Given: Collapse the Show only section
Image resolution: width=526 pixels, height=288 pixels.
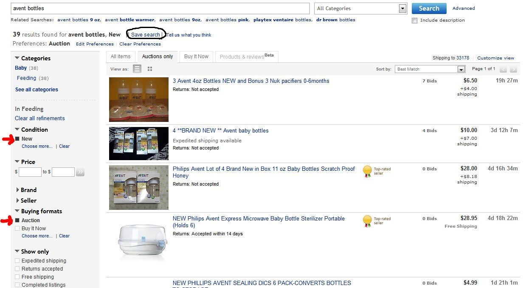Looking at the screenshot, I should point(17,251).
